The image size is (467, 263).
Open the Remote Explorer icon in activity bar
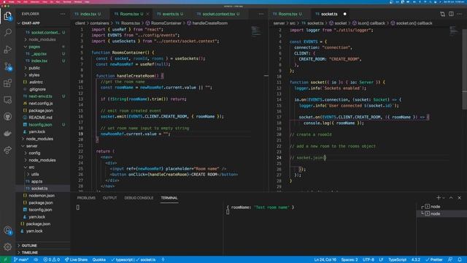click(x=8, y=99)
